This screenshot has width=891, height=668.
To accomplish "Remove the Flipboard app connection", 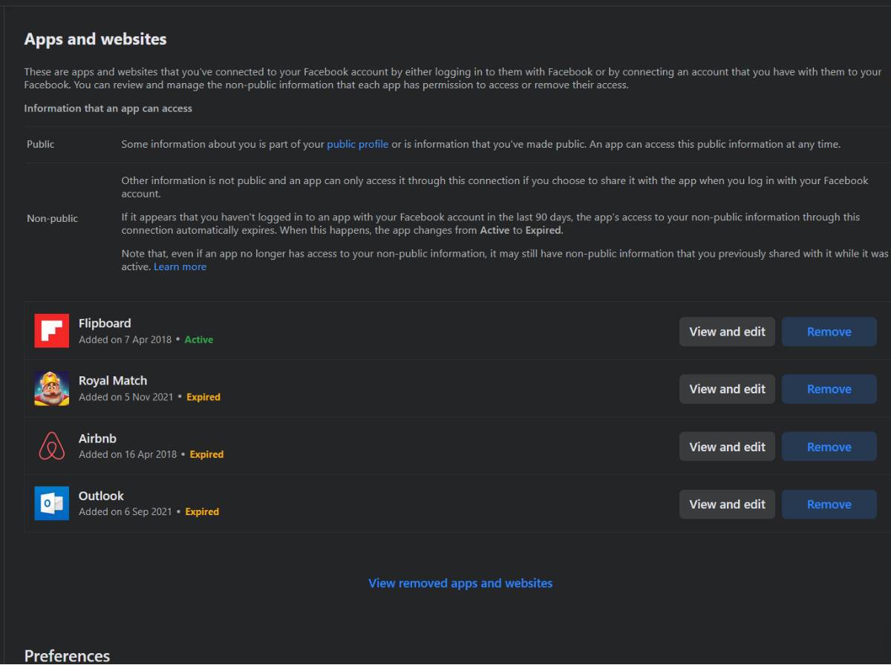I will 829,332.
